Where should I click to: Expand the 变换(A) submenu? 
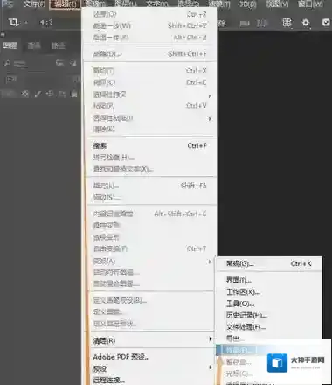point(150,261)
